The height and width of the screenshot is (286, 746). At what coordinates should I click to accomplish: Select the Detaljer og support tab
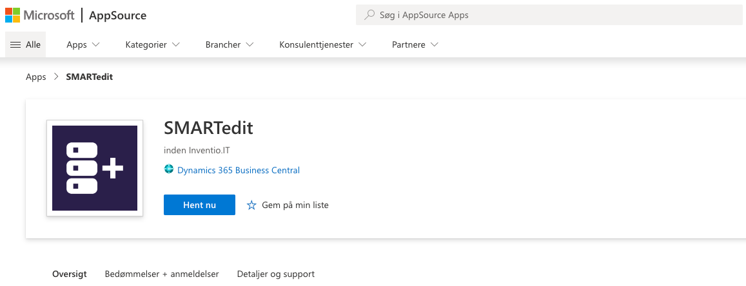(x=276, y=274)
